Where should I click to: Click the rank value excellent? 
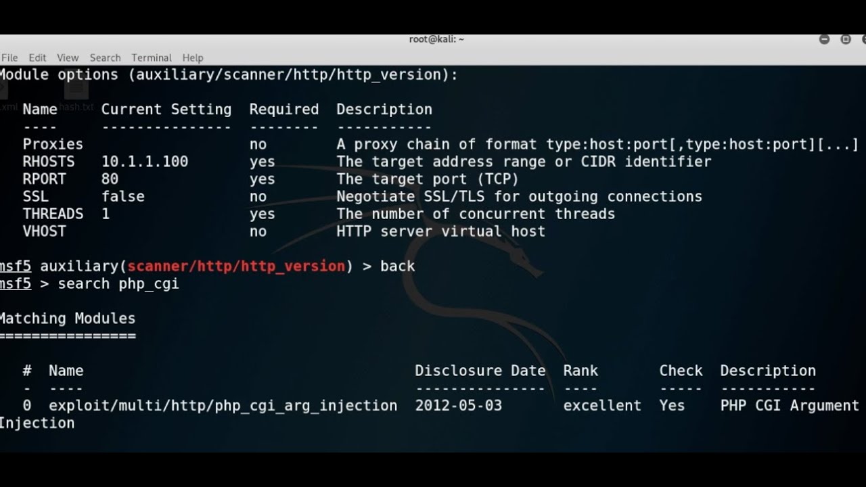tap(602, 406)
